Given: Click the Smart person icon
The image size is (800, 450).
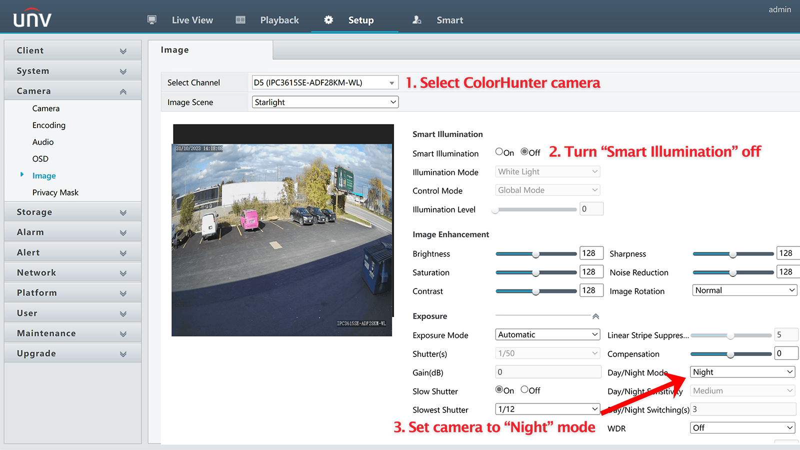Looking at the screenshot, I should click(x=416, y=20).
